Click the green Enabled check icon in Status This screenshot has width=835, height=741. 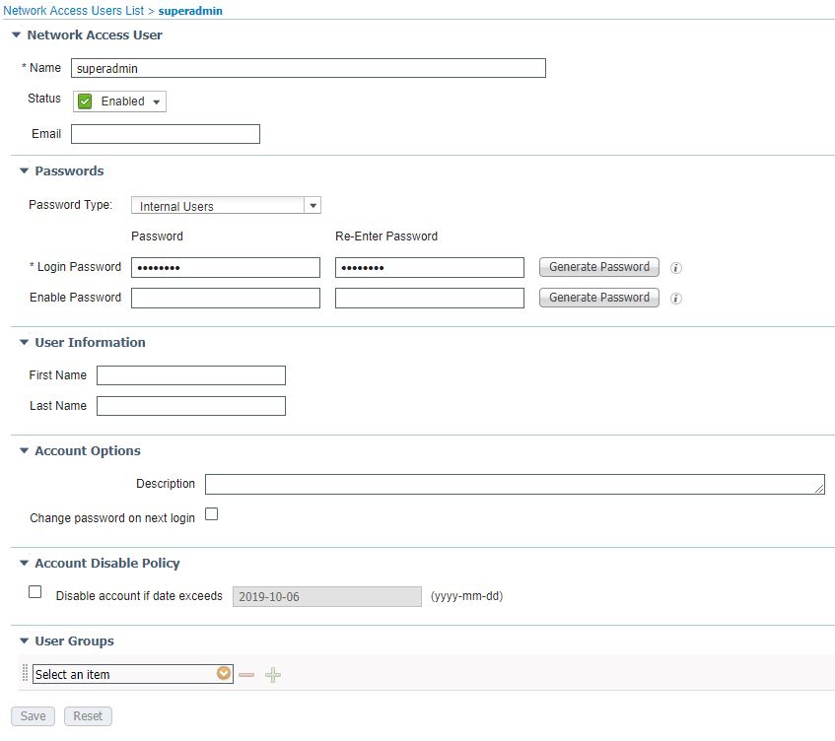(x=83, y=101)
